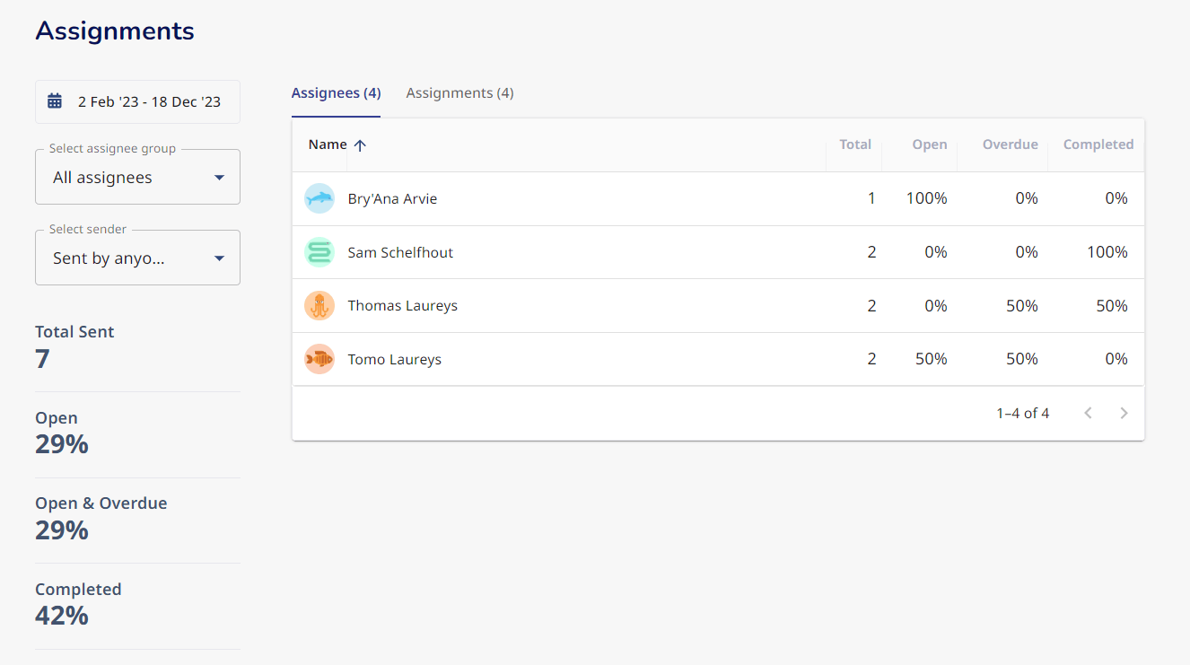Switch to the Assignments (4) tab
Image resolution: width=1190 pixels, height=665 pixels.
click(459, 92)
